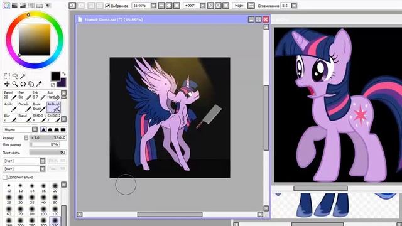The height and width of the screenshot is (226, 402).
Task: Toggle the HSV slider panel icon
Action: click(23, 6)
